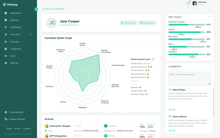Click the API Integration activity title
This screenshot has width=220, height=138.
click(x=58, y=136)
